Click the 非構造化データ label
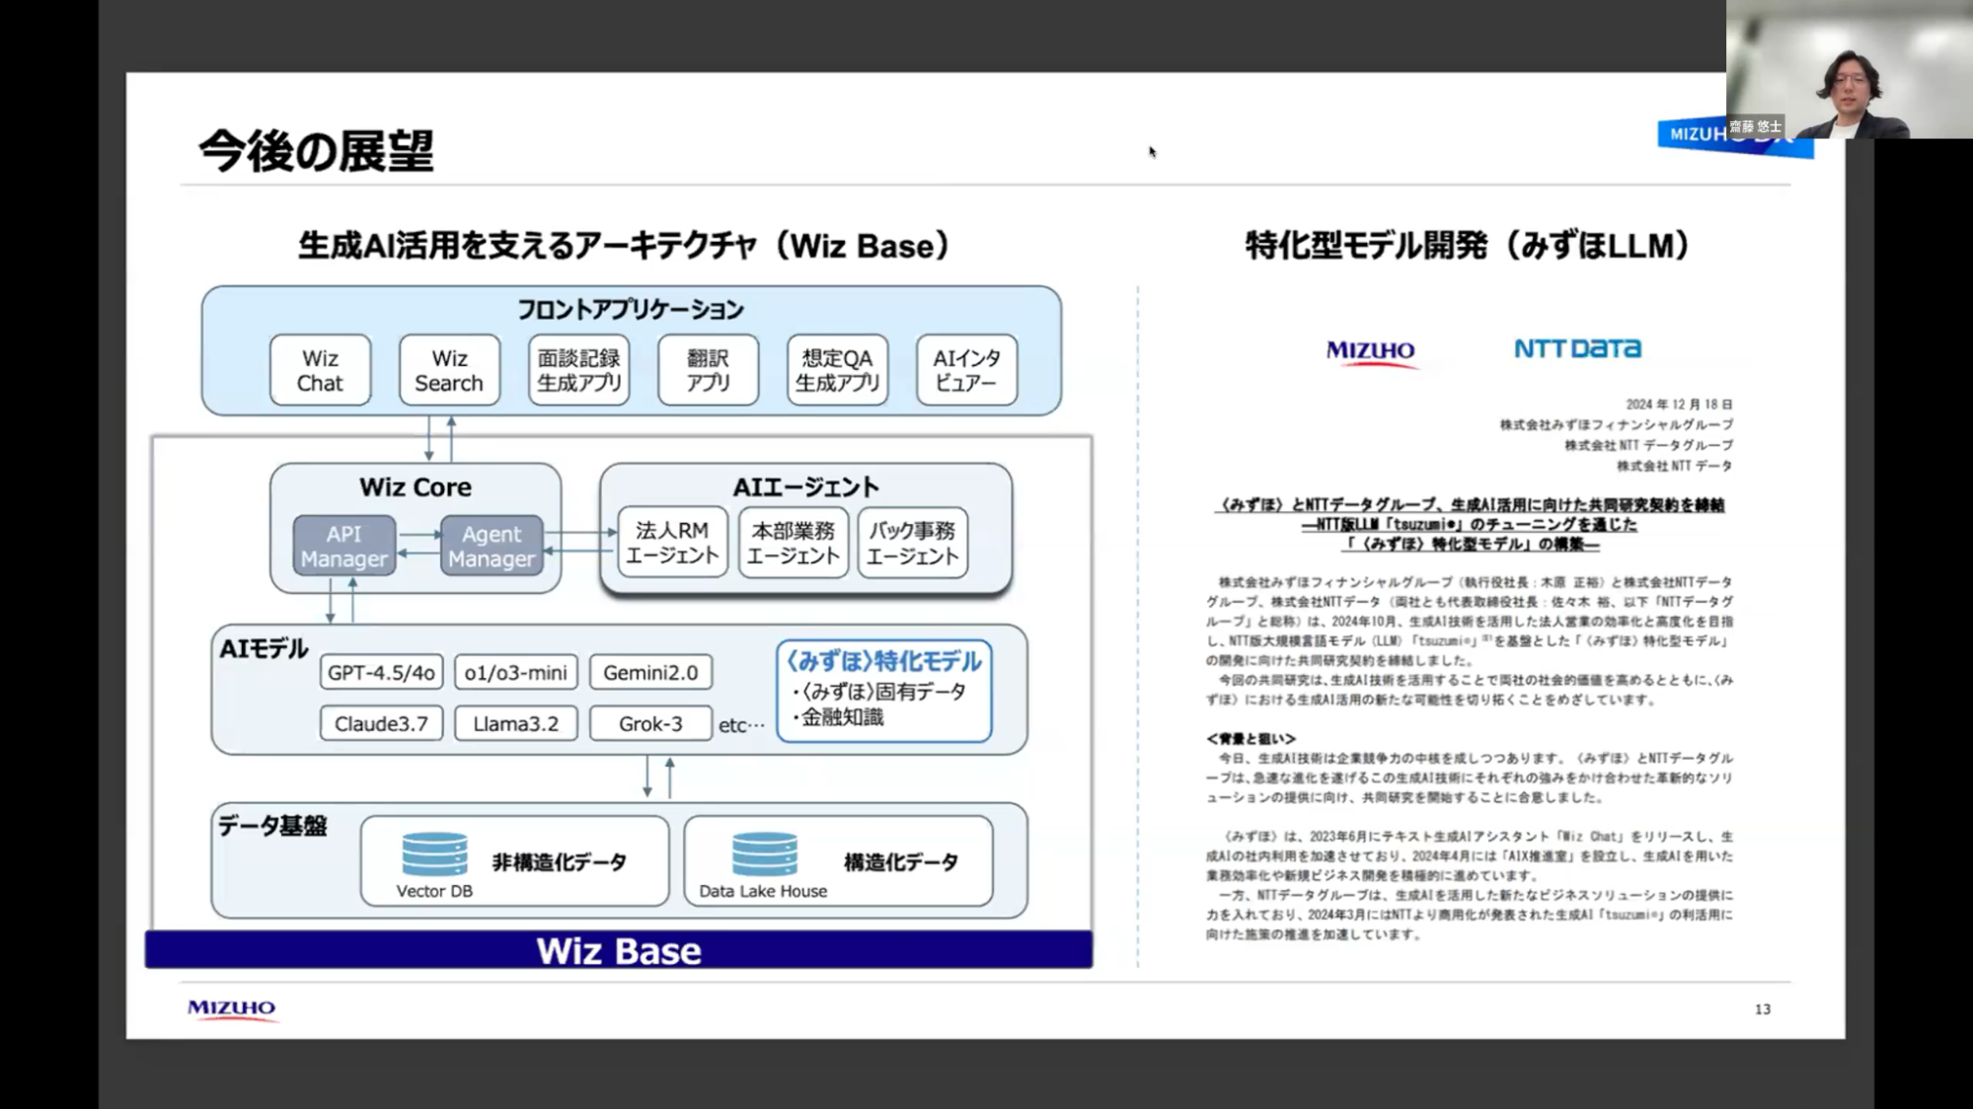 [x=560, y=863]
